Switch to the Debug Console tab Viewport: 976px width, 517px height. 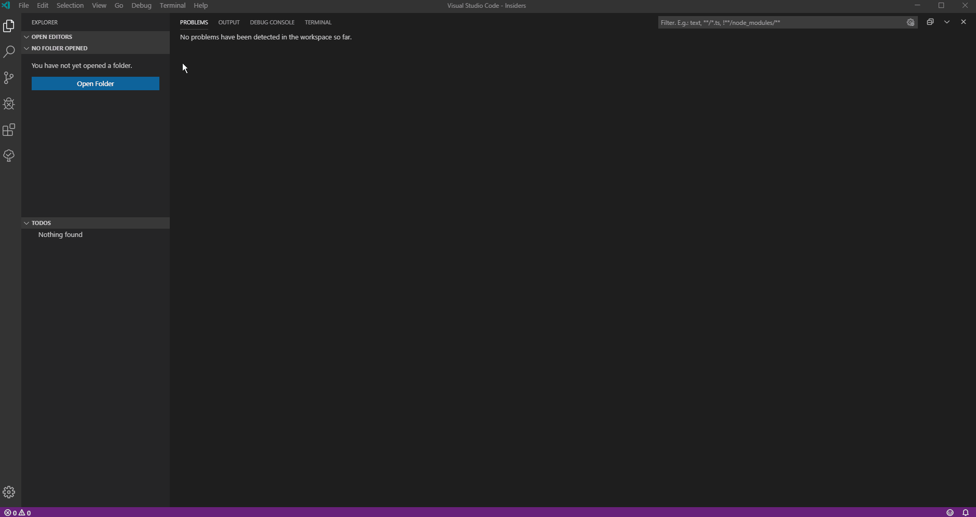[272, 22]
